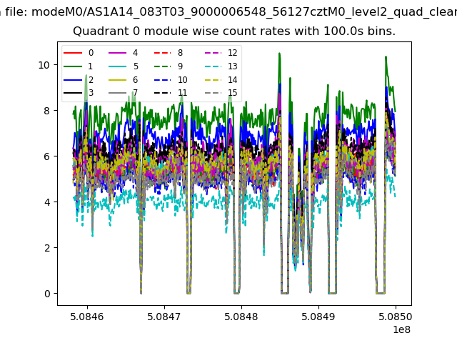
Task: Click the plot title about Quadrant 0
Action: pyautogui.click(x=234, y=31)
